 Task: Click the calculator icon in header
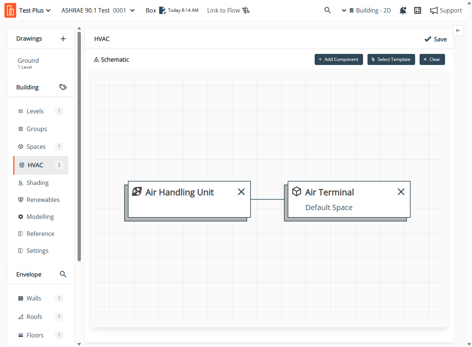click(x=418, y=10)
